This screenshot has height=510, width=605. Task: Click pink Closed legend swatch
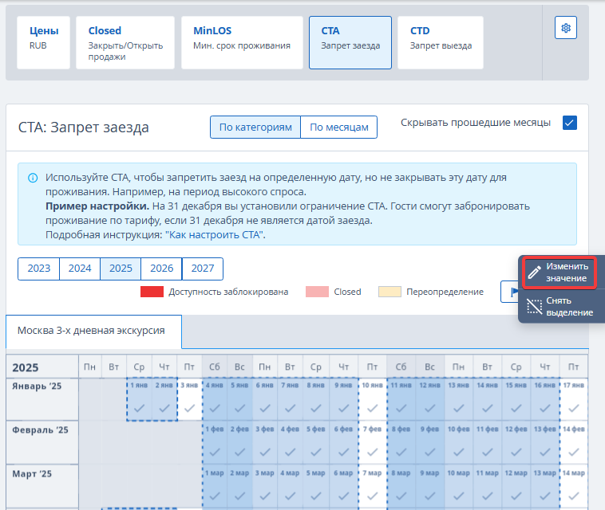(x=317, y=292)
